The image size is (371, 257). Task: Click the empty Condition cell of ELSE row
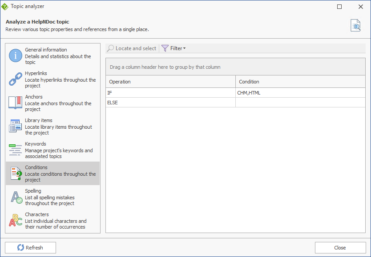[300, 103]
